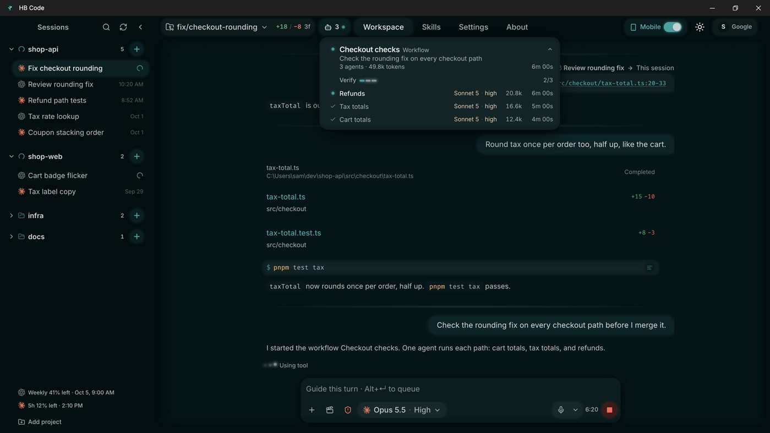Open the Settings tab
Image resolution: width=770 pixels, height=433 pixels.
(x=473, y=27)
